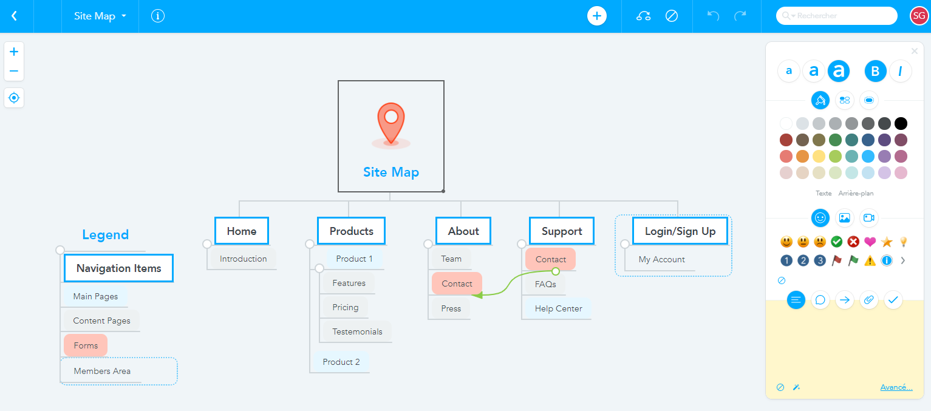Open the comments bubble tab

point(820,299)
